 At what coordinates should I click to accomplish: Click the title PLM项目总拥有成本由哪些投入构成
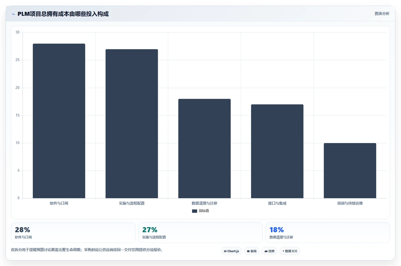[63, 14]
